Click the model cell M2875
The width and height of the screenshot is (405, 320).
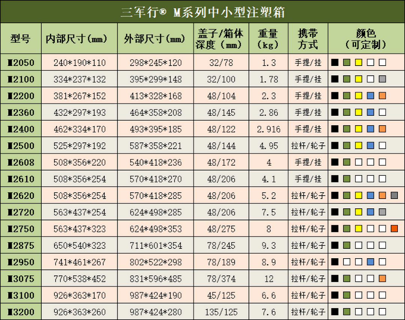click(x=21, y=245)
